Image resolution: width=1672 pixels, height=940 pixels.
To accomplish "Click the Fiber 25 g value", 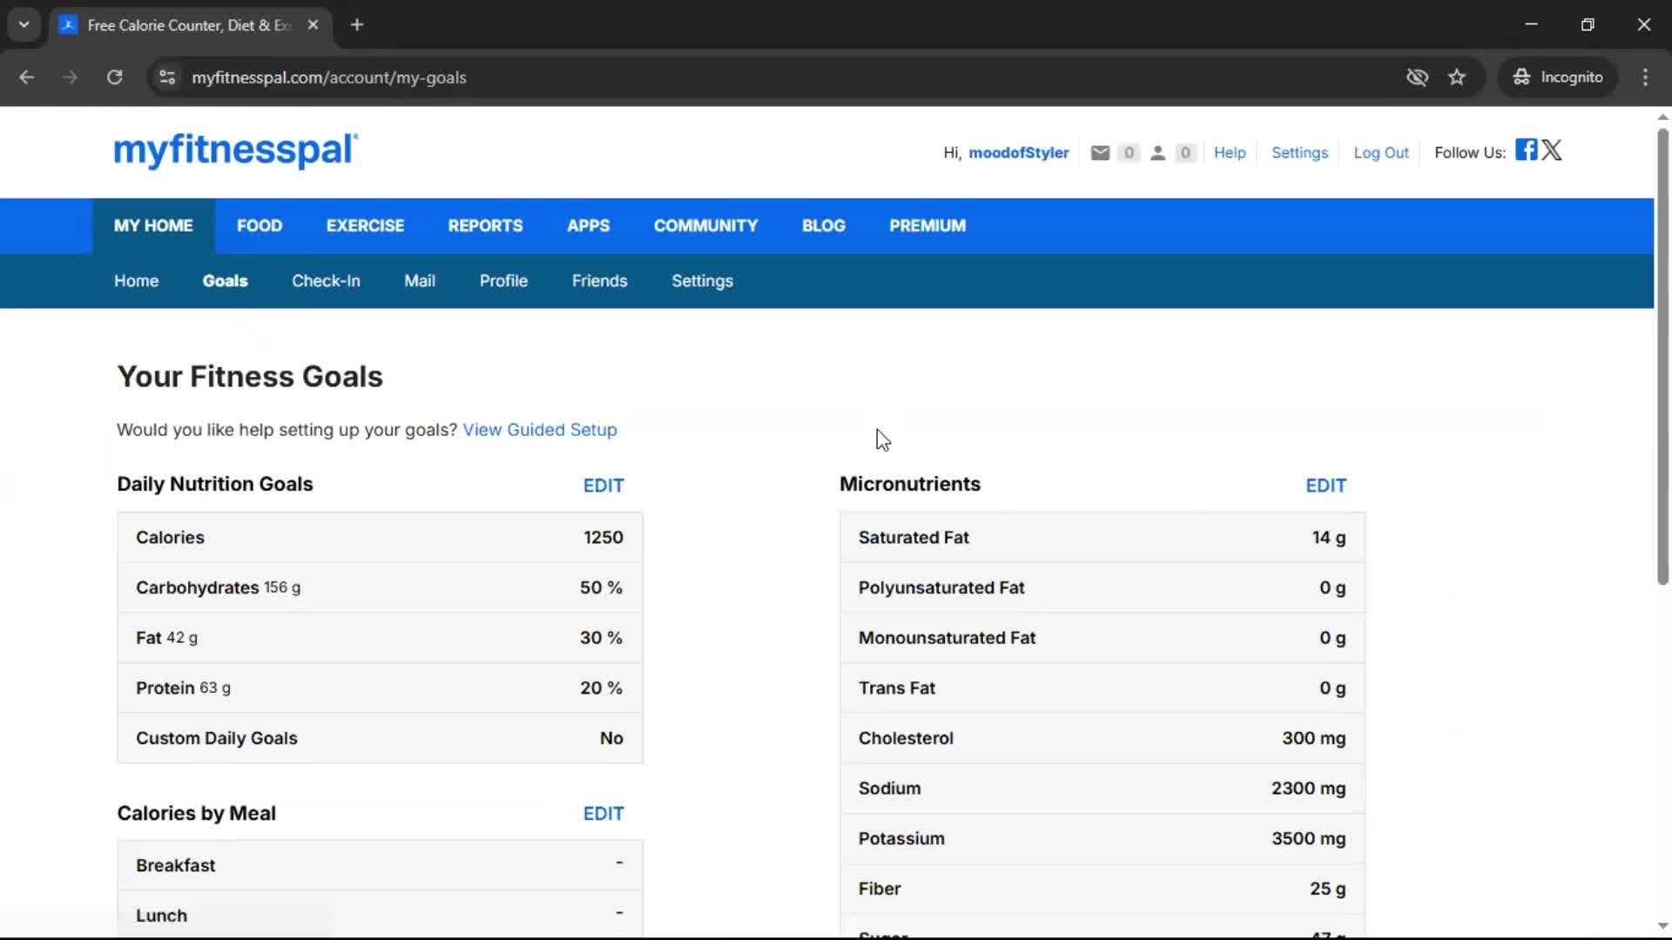I will pos(1327,890).
